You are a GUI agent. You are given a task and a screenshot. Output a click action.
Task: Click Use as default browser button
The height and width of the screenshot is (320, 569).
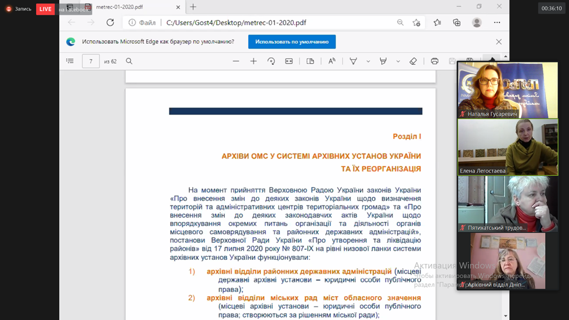[x=292, y=41]
